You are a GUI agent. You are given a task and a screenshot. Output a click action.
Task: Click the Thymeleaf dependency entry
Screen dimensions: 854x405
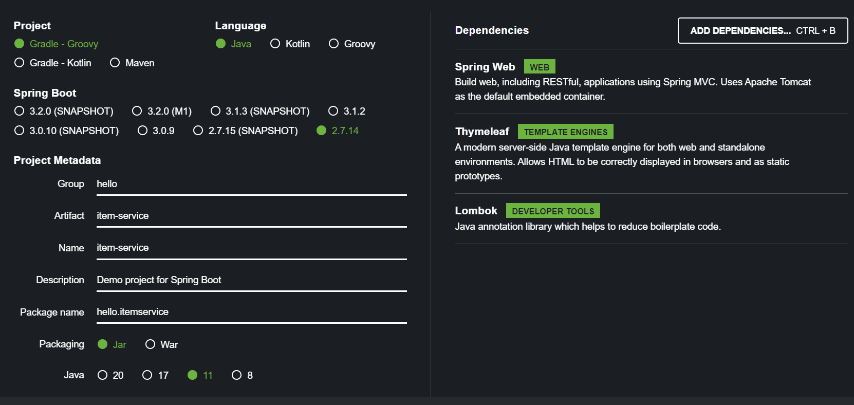pos(651,154)
